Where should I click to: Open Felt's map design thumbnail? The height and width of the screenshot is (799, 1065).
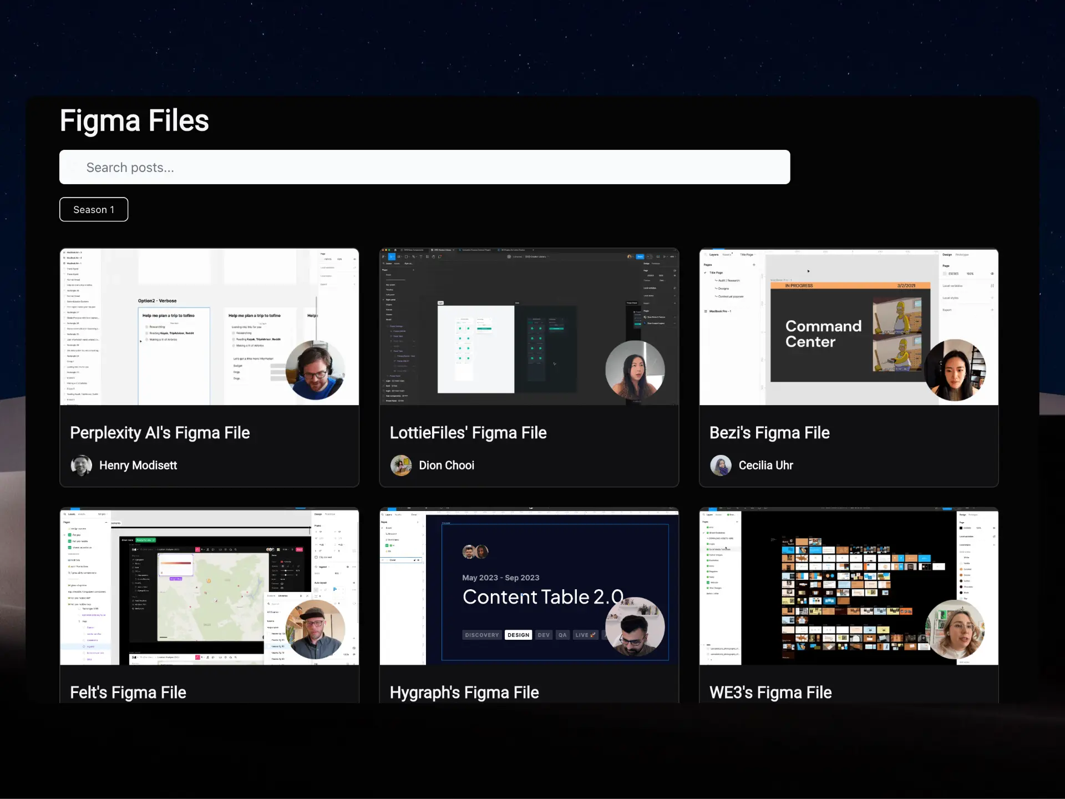[209, 586]
